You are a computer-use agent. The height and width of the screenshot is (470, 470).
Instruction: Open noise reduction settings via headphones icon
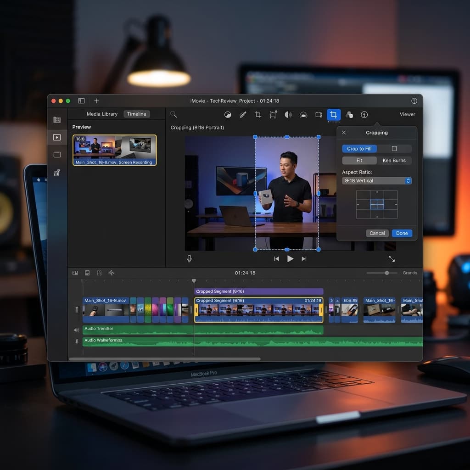click(303, 115)
